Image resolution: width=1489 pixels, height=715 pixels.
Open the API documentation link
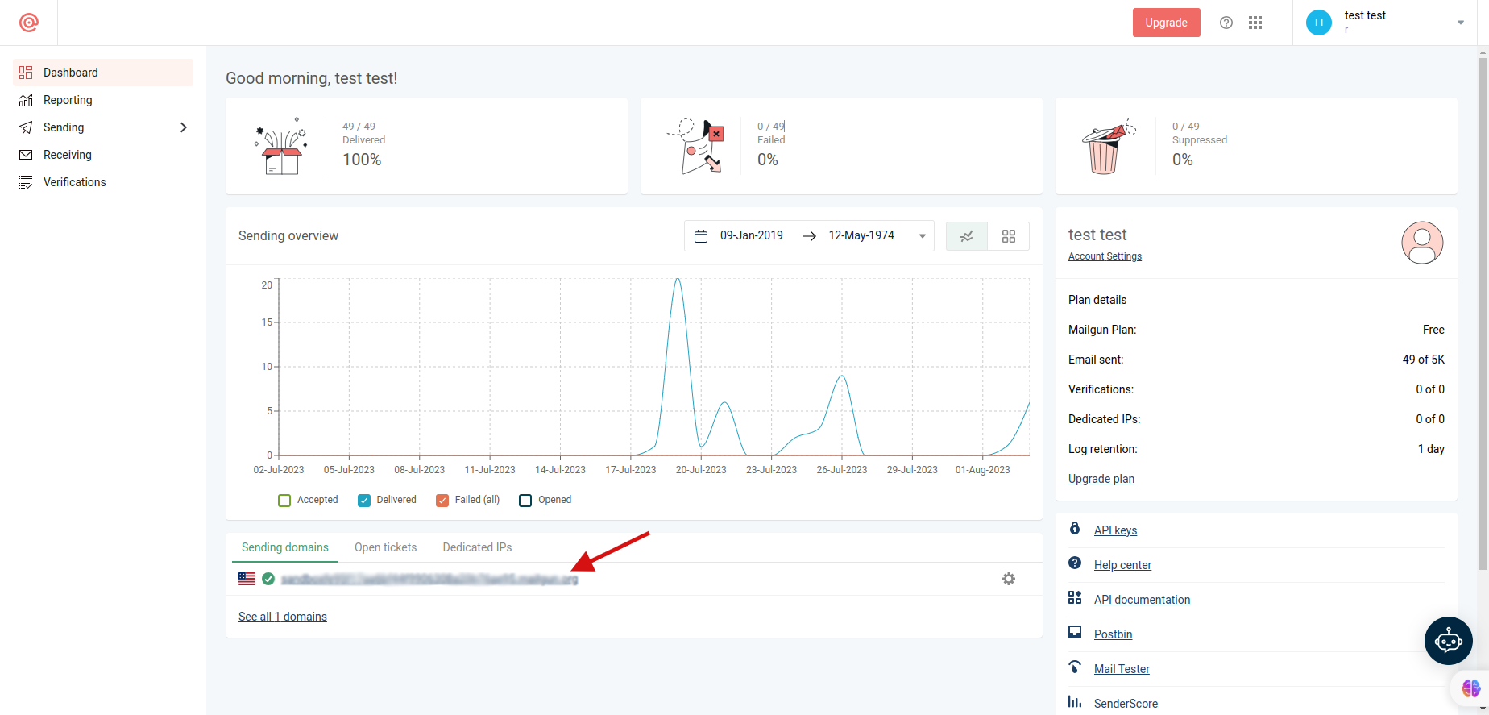click(x=1142, y=600)
